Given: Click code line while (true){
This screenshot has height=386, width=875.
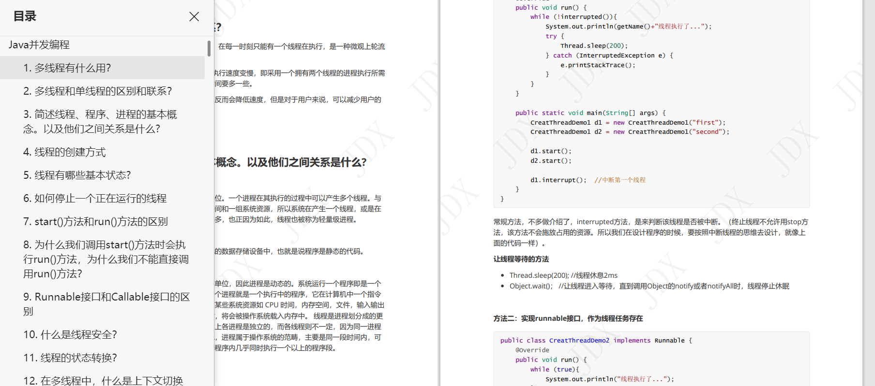Looking at the screenshot, I should pos(555,370).
